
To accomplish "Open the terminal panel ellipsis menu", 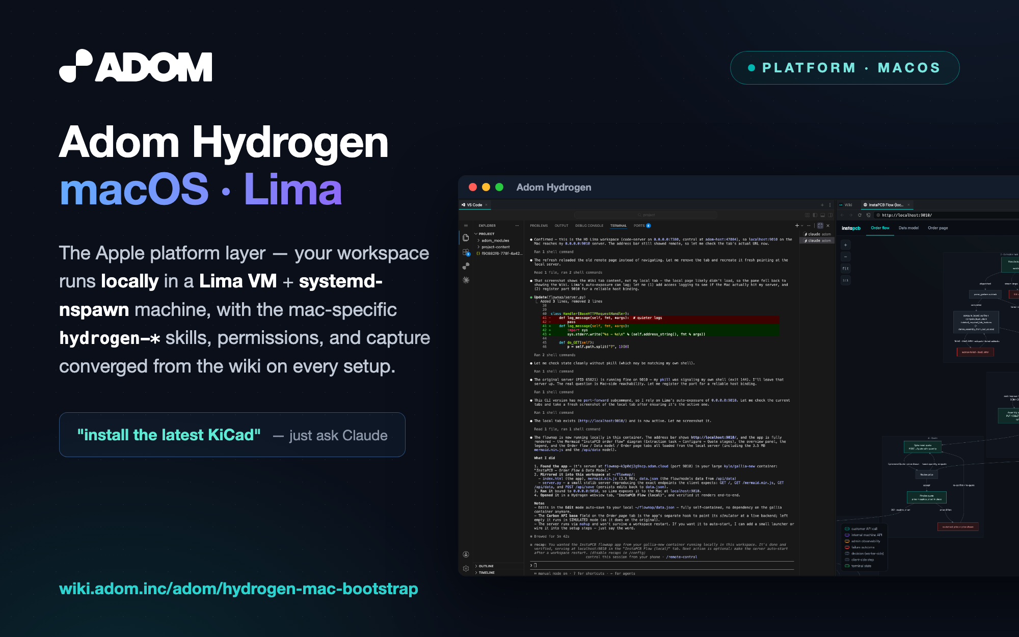I will pos(809,225).
